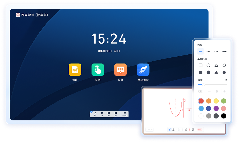Open the whiteboard from bottom toolbar
The height and width of the screenshot is (153, 239).
[x=102, y=114]
